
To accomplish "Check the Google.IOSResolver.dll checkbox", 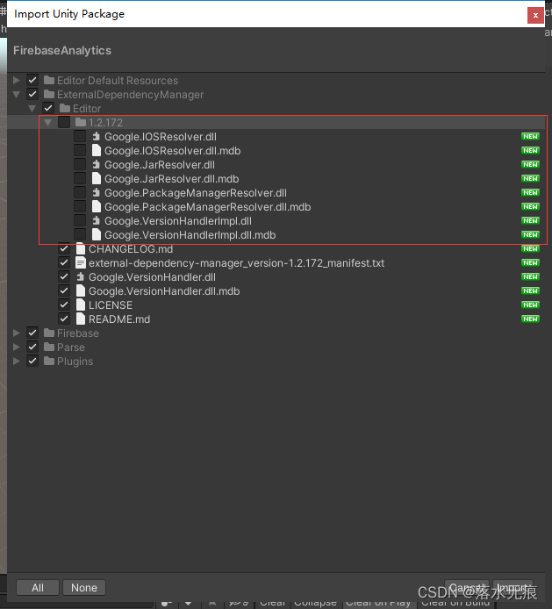I will pos(80,136).
